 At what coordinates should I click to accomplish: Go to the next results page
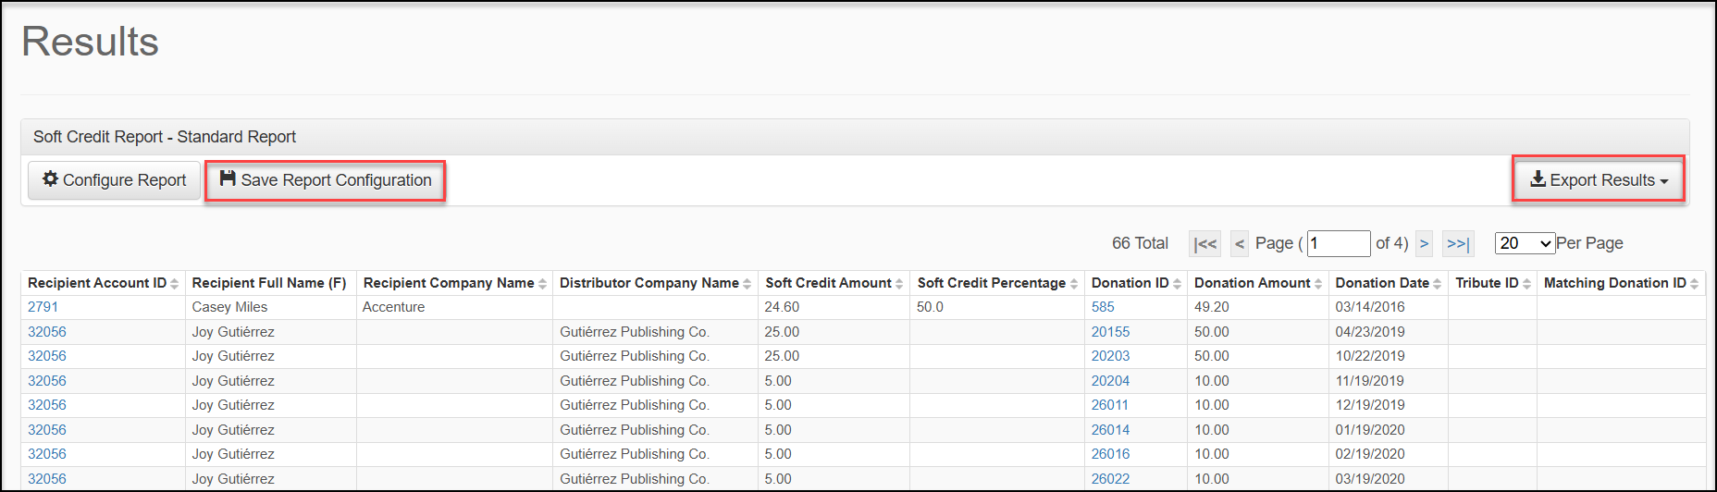coord(1424,243)
